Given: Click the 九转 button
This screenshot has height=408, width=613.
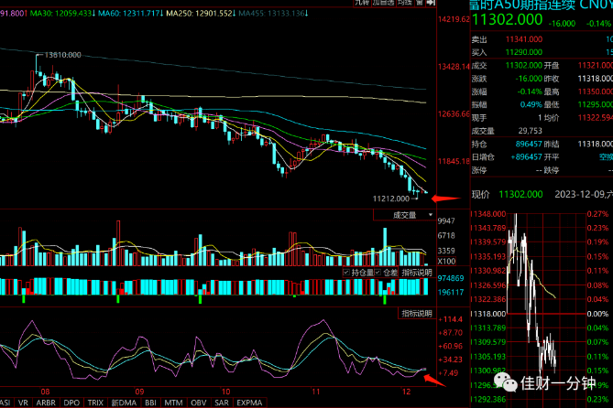Looking at the screenshot, I should (362, 3).
